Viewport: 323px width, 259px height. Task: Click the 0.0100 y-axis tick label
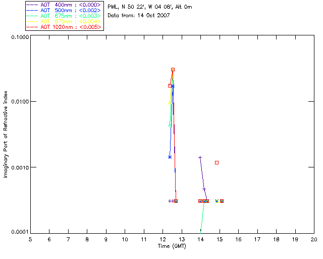coord(20,102)
